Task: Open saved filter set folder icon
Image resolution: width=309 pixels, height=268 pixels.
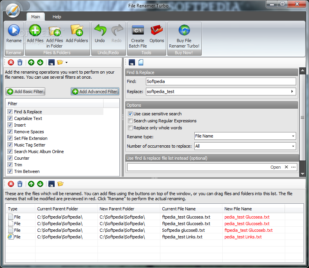Action: (60, 63)
